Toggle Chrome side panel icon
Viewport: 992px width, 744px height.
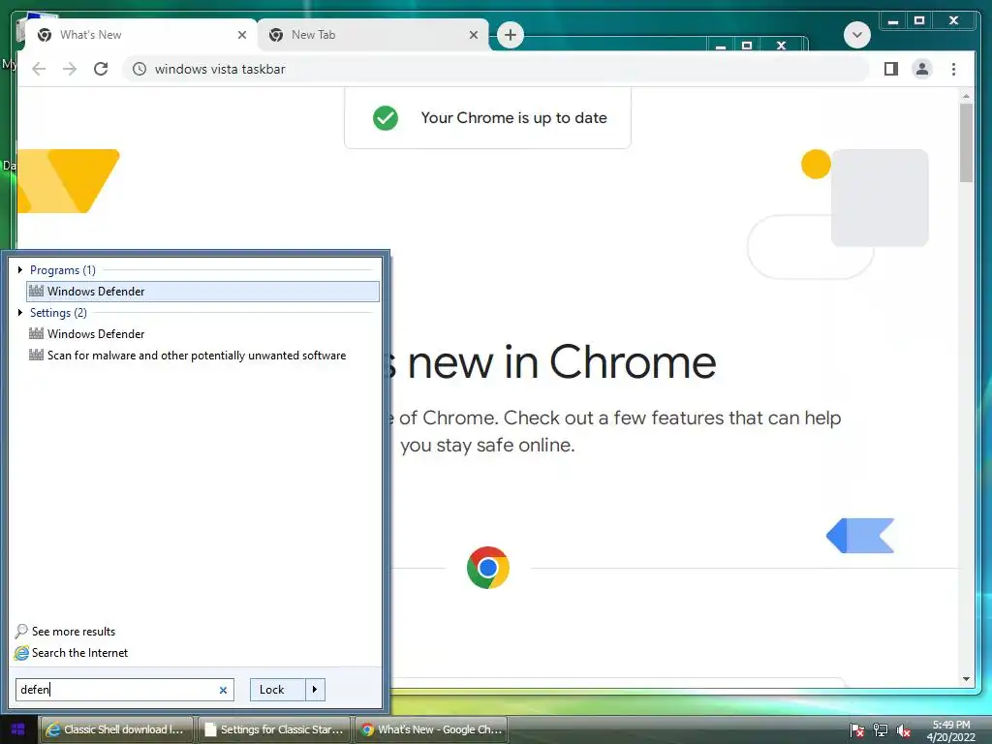(891, 69)
